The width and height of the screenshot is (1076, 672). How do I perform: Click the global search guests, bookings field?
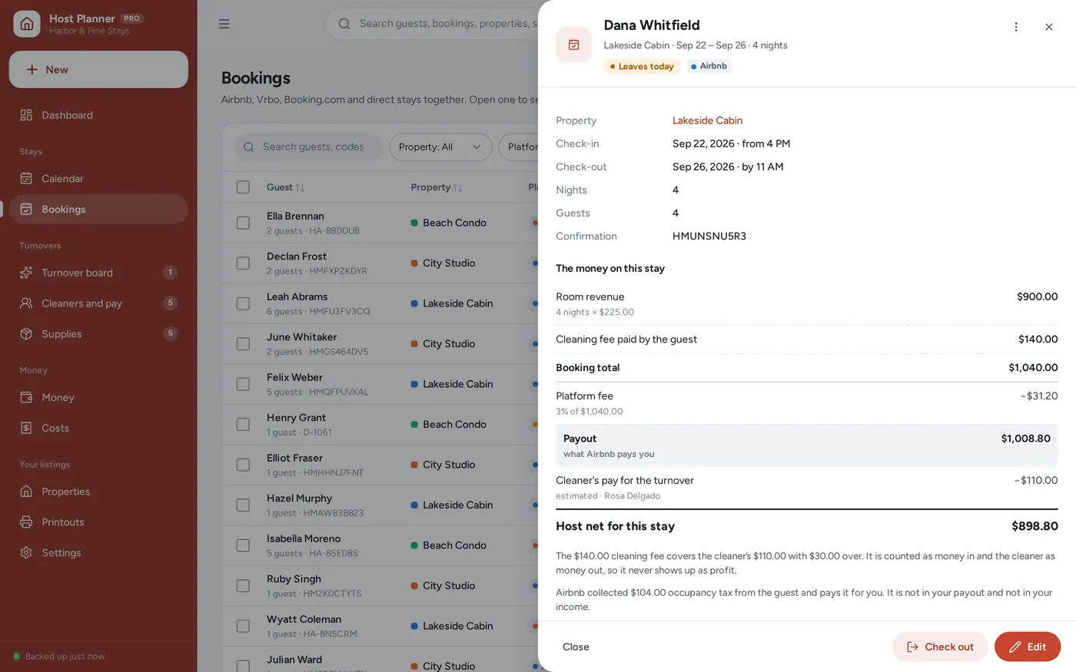pyautogui.click(x=433, y=24)
